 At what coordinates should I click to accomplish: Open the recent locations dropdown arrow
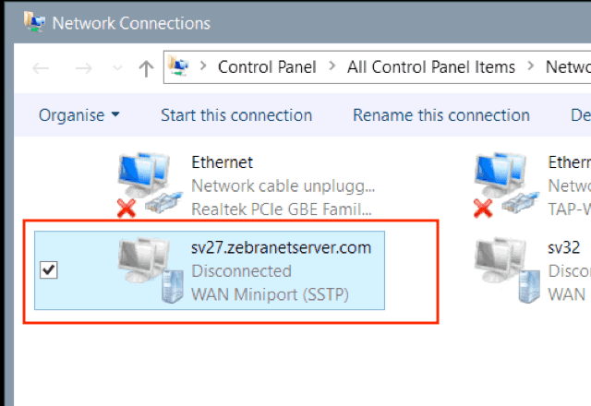point(115,67)
